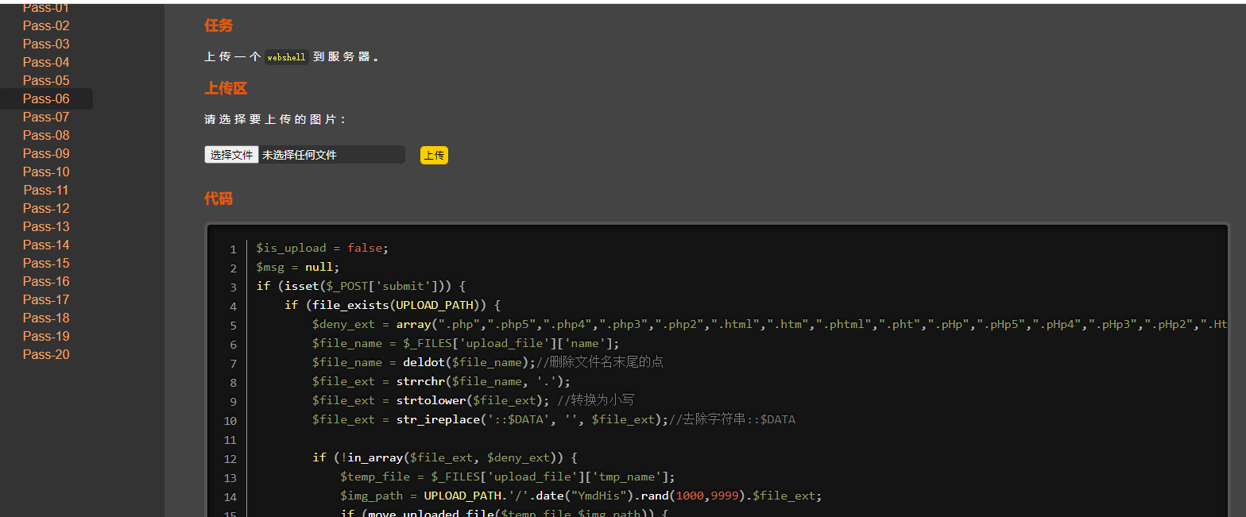
Task: Open Pass-11 from sidebar
Action: (x=46, y=190)
